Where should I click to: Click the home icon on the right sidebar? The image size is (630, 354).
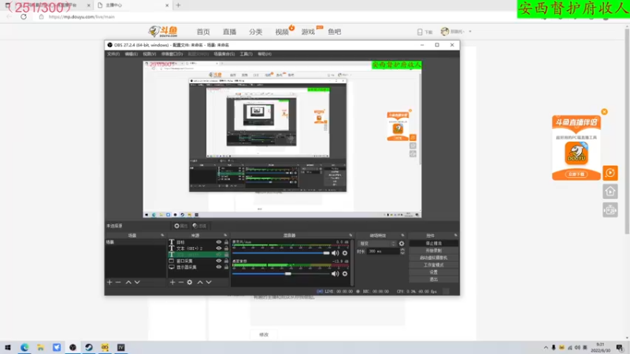[610, 191]
